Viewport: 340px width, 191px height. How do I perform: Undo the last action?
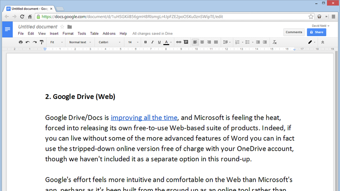(28, 42)
